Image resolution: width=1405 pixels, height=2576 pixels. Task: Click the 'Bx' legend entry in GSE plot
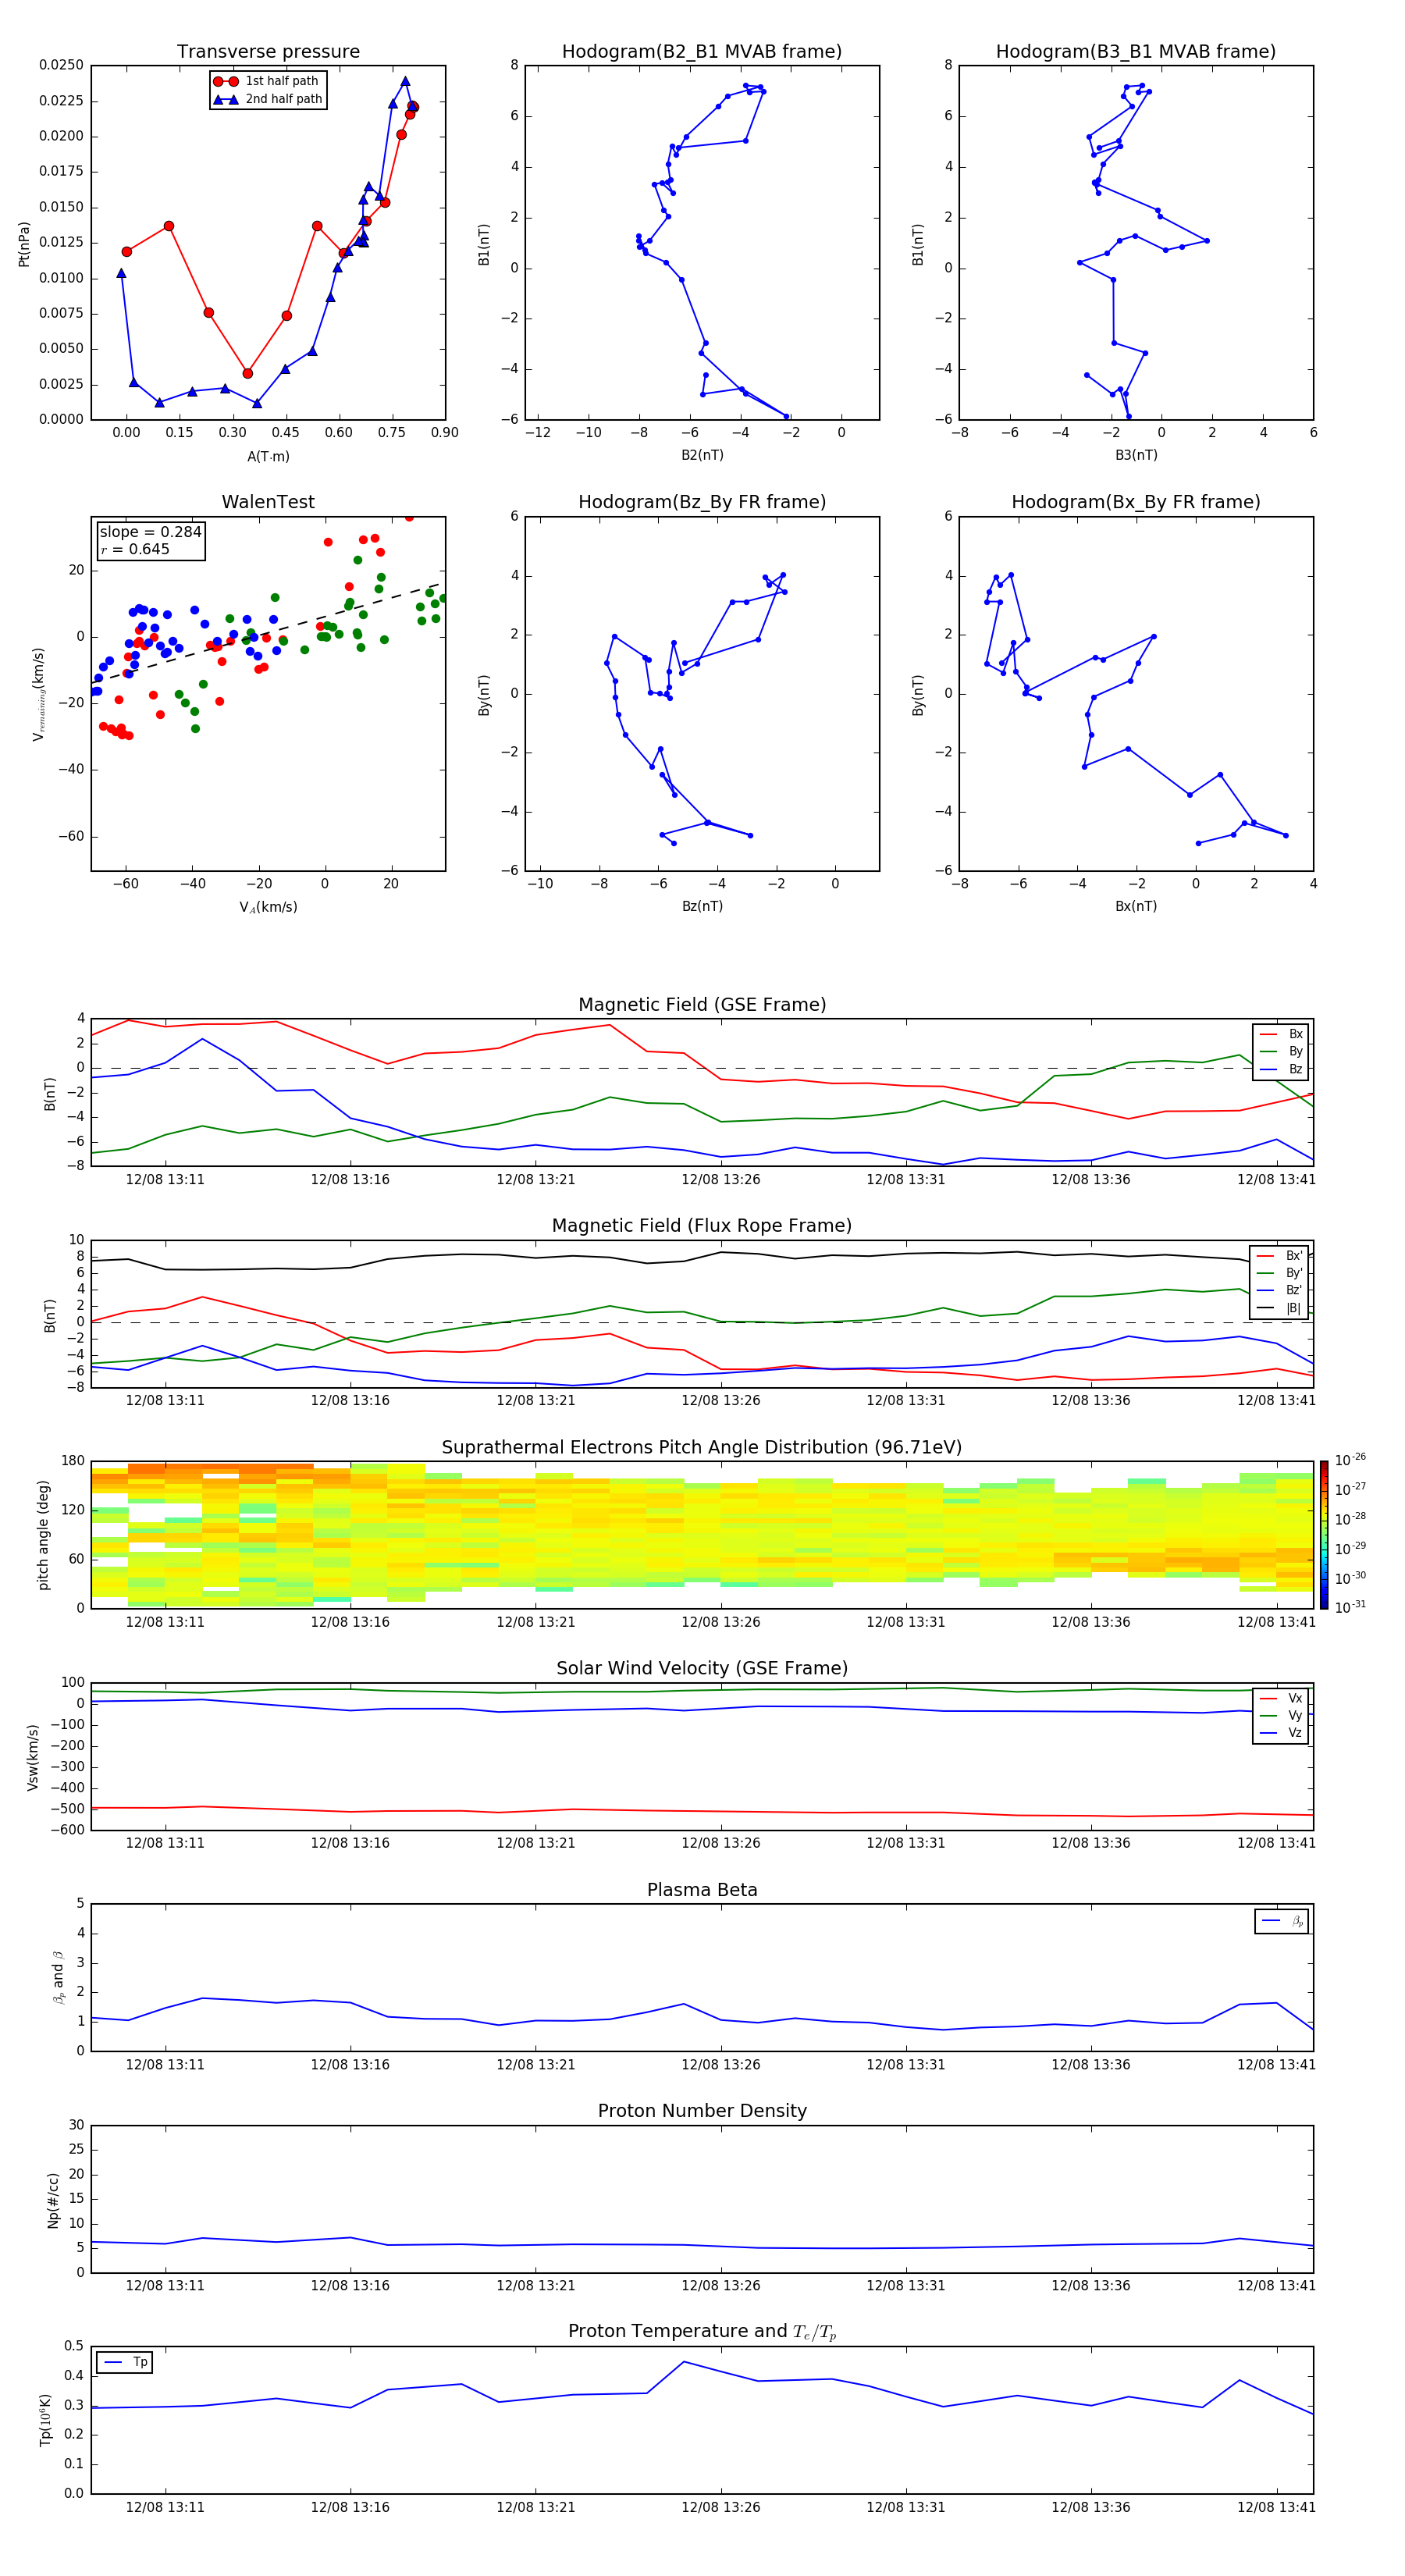(x=1281, y=1035)
